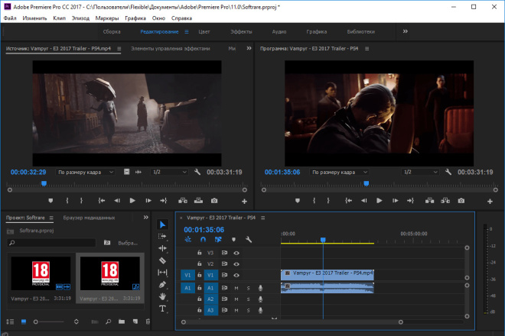Step forward one frame in program monitor
The height and width of the screenshot is (336, 505).
[x=395, y=201]
